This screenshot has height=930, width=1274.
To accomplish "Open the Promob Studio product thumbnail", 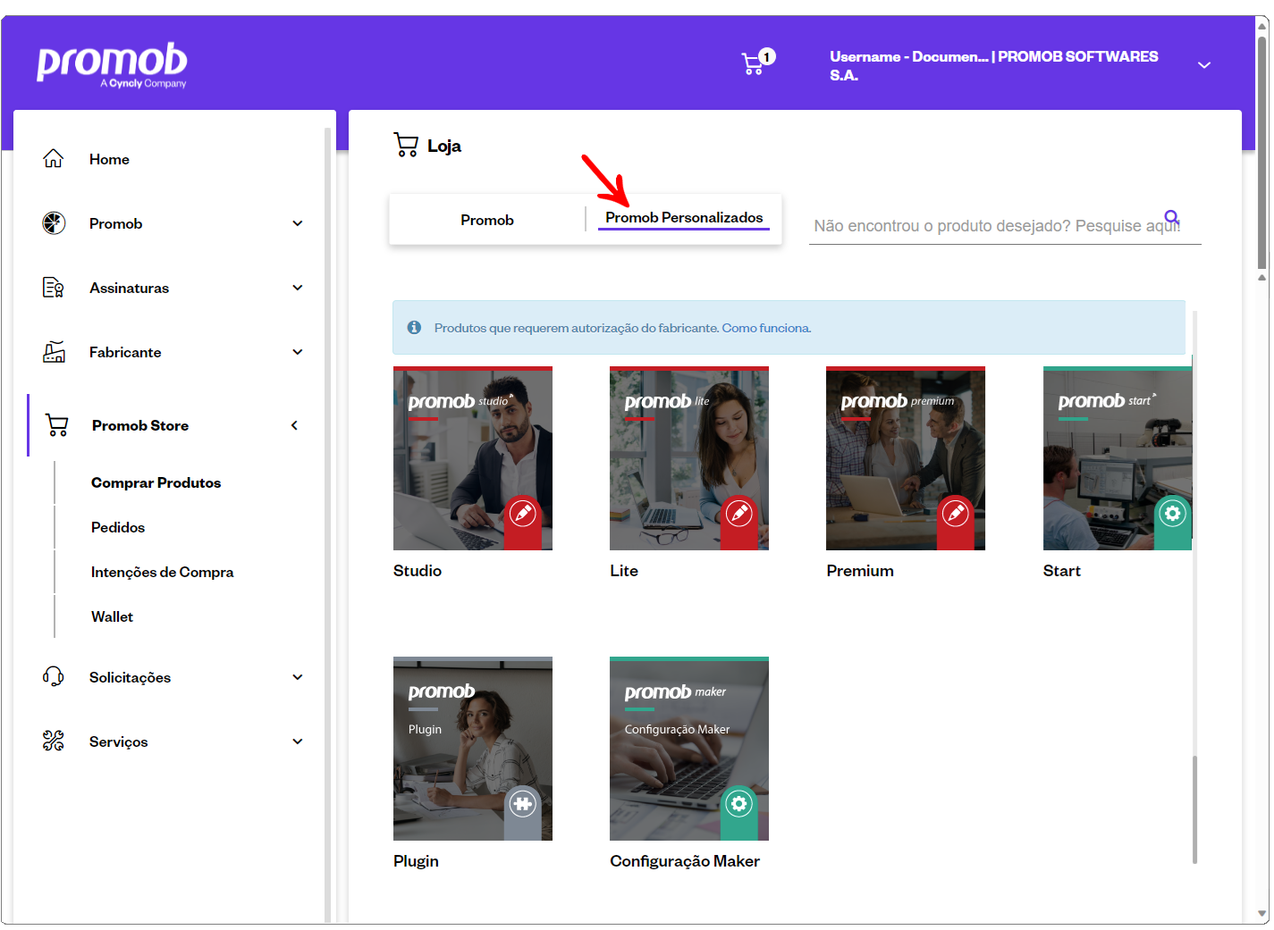I will pos(473,458).
